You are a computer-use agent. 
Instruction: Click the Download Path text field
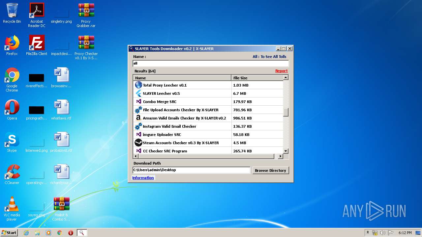pyautogui.click(x=192, y=170)
